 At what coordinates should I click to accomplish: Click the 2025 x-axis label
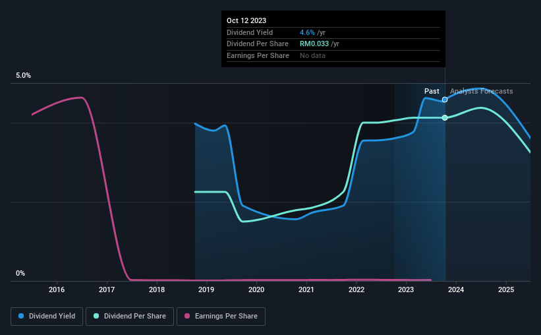506,289
